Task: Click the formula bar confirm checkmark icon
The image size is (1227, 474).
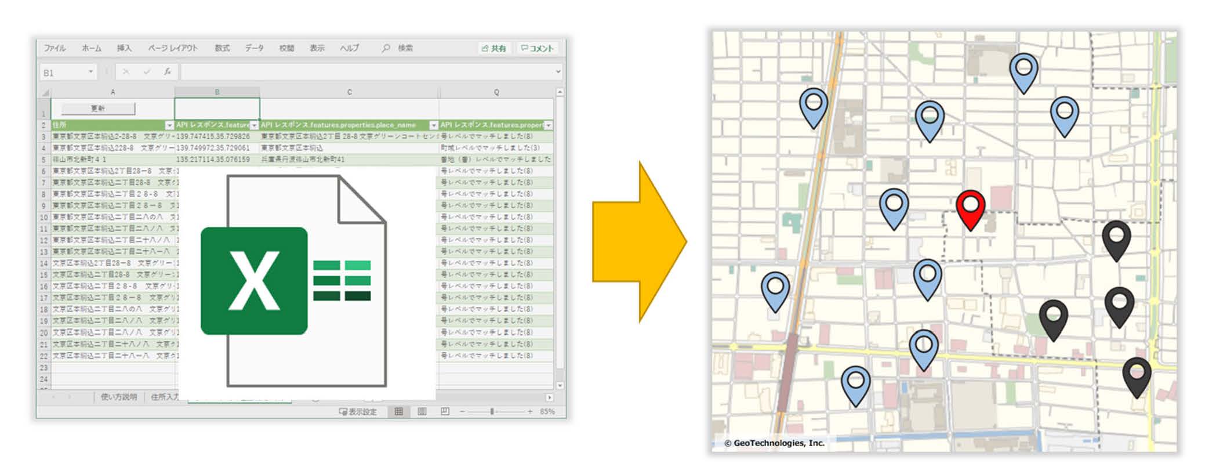Action: tap(147, 72)
